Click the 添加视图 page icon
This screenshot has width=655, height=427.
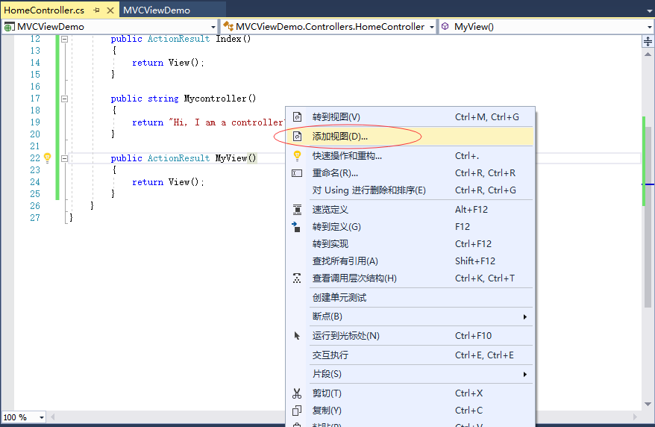[x=297, y=137]
